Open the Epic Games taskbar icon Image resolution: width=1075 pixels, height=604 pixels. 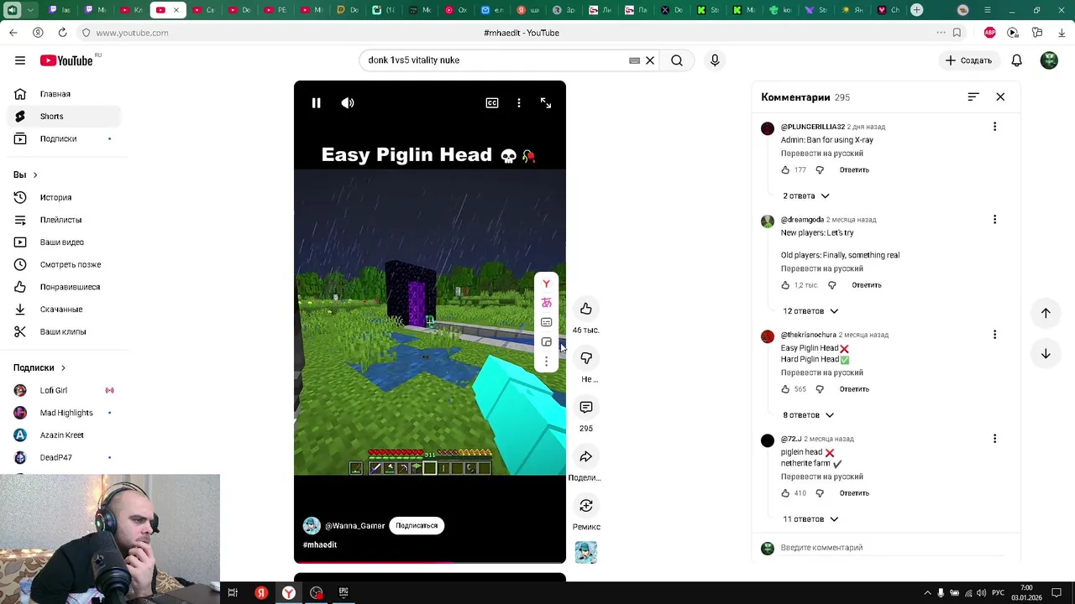pos(343,592)
